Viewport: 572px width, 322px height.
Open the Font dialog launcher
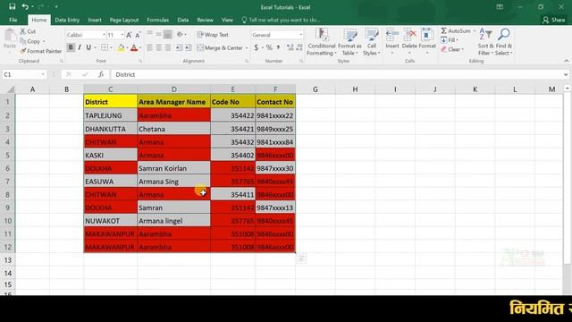(140, 62)
